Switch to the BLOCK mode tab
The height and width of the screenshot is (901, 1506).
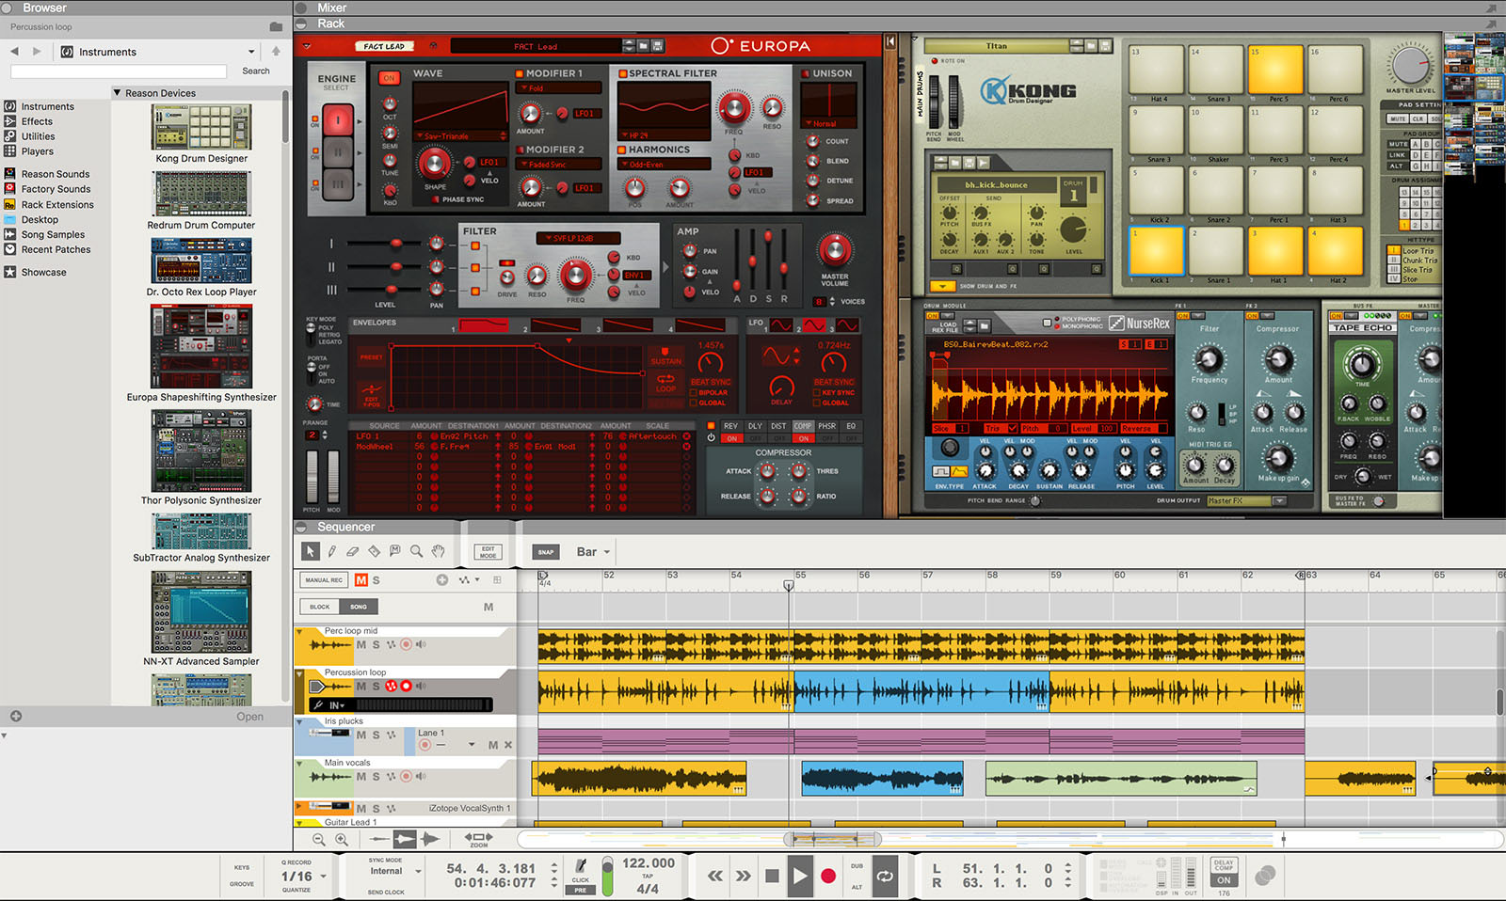click(x=318, y=607)
